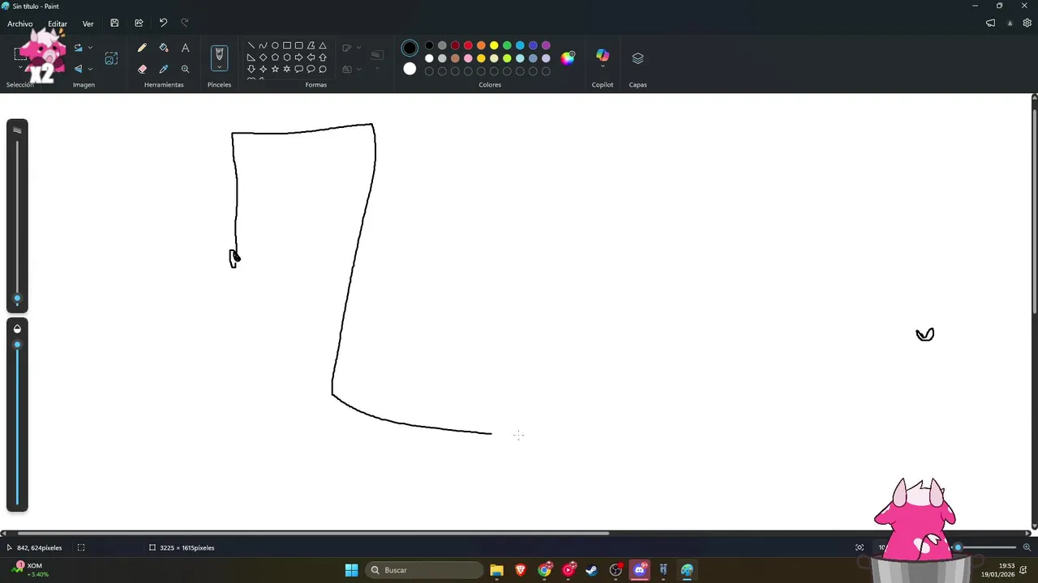Undo the last action
This screenshot has height=583, width=1038.
click(163, 23)
